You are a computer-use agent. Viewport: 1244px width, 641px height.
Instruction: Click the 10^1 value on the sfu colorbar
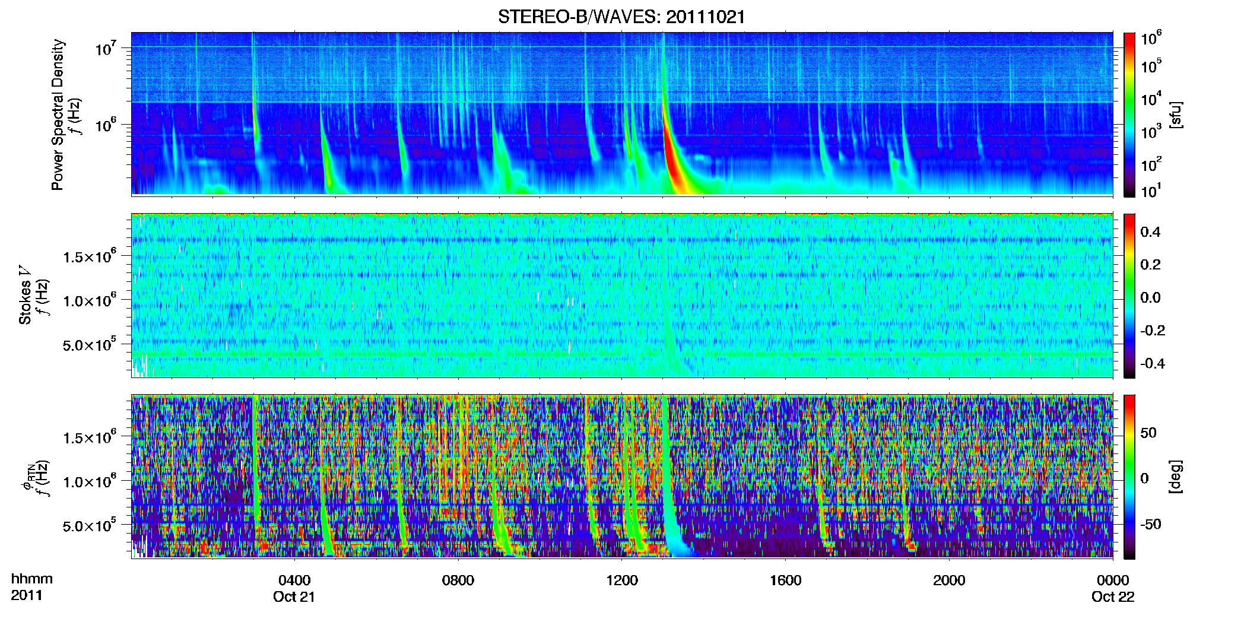(1151, 191)
